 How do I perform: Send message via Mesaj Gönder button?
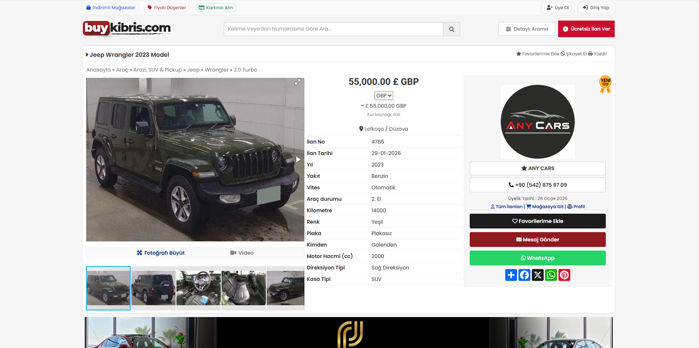538,239
